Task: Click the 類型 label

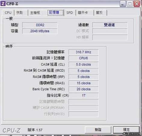Action: click(x=14, y=25)
